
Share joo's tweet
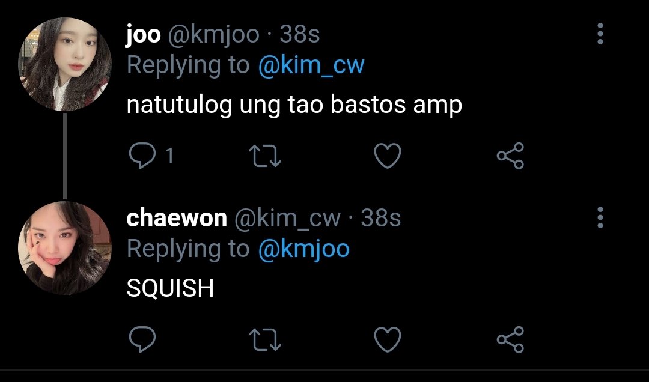(510, 156)
